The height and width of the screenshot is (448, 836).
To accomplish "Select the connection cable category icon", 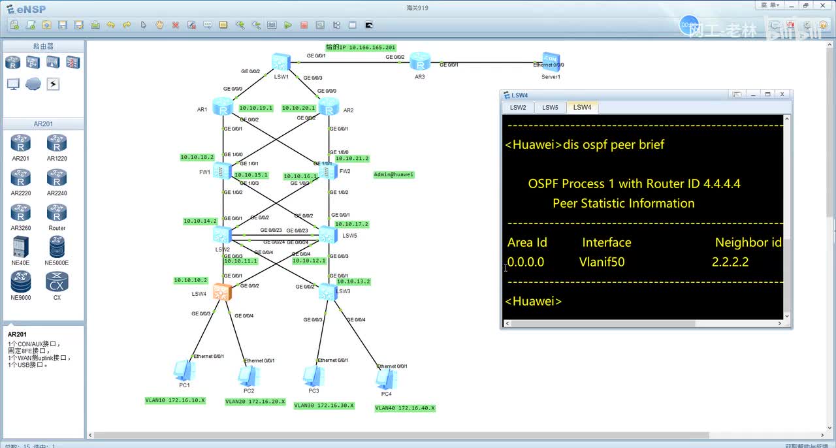I will [x=53, y=84].
